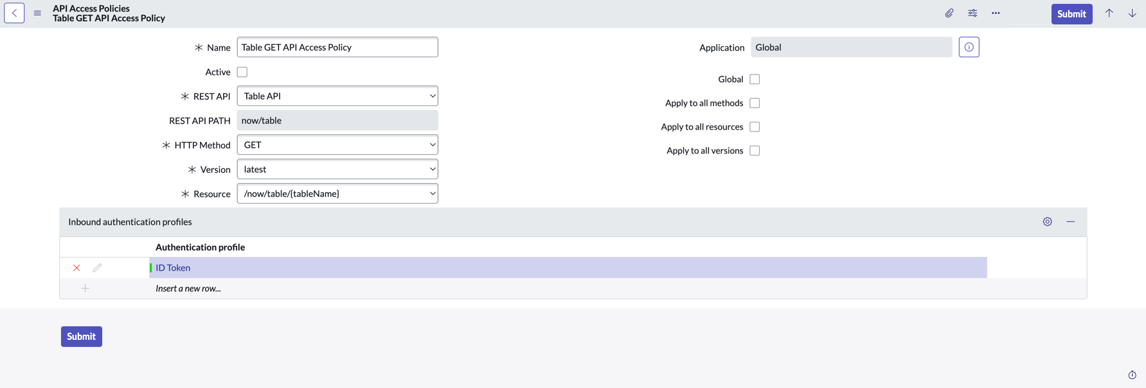Open more options ellipsis in header
The image size is (1146, 388).
point(996,13)
